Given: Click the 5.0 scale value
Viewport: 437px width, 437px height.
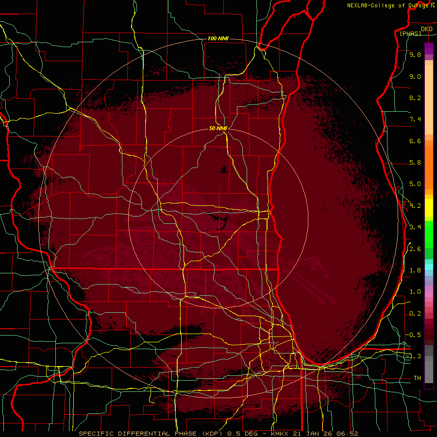Looking at the screenshot, I should click(x=415, y=184).
